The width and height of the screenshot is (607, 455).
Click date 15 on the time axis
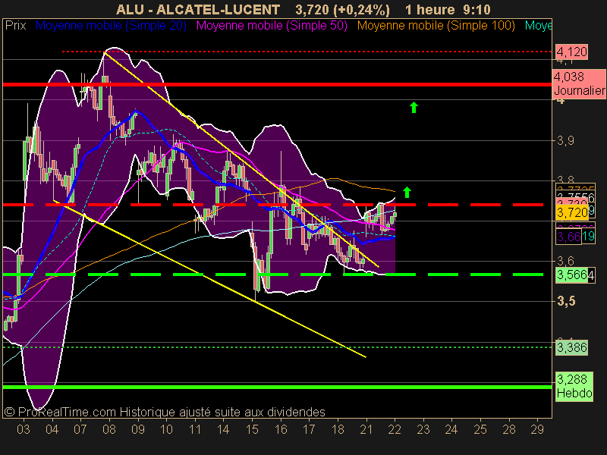(252, 429)
